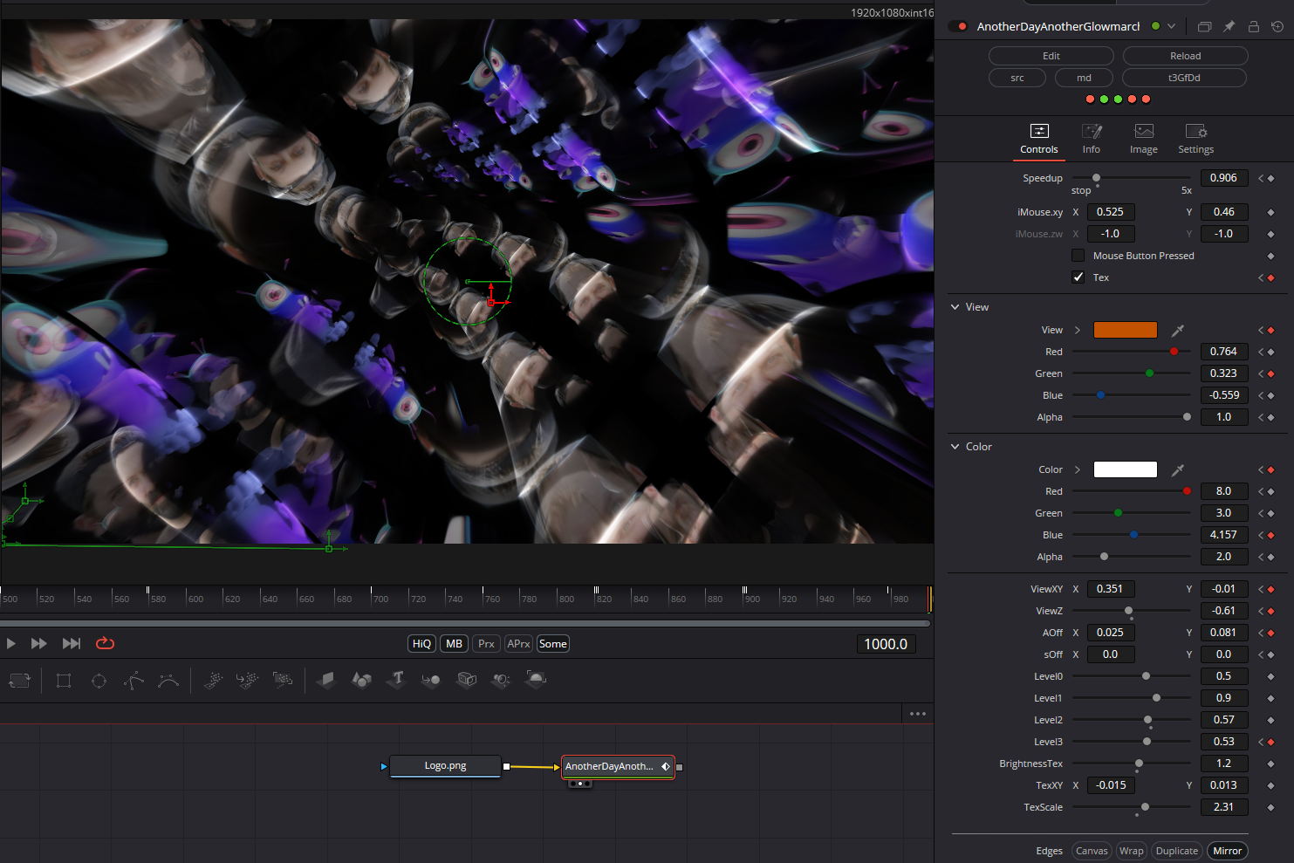Disable the node with the header toggle switch
The height and width of the screenshot is (863, 1294).
[958, 26]
